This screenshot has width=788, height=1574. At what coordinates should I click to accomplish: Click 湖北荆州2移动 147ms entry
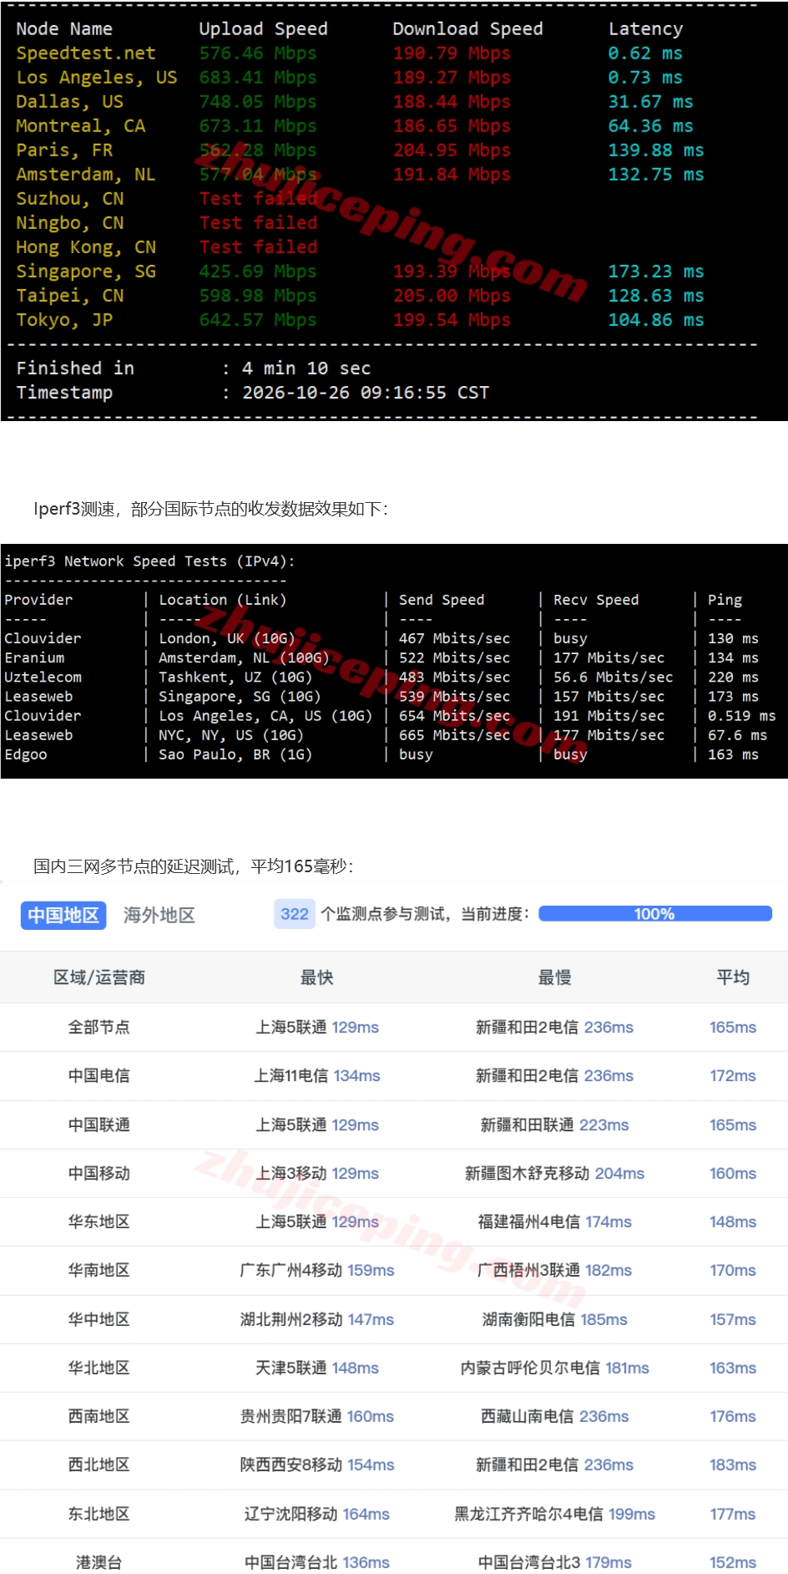click(x=317, y=1319)
